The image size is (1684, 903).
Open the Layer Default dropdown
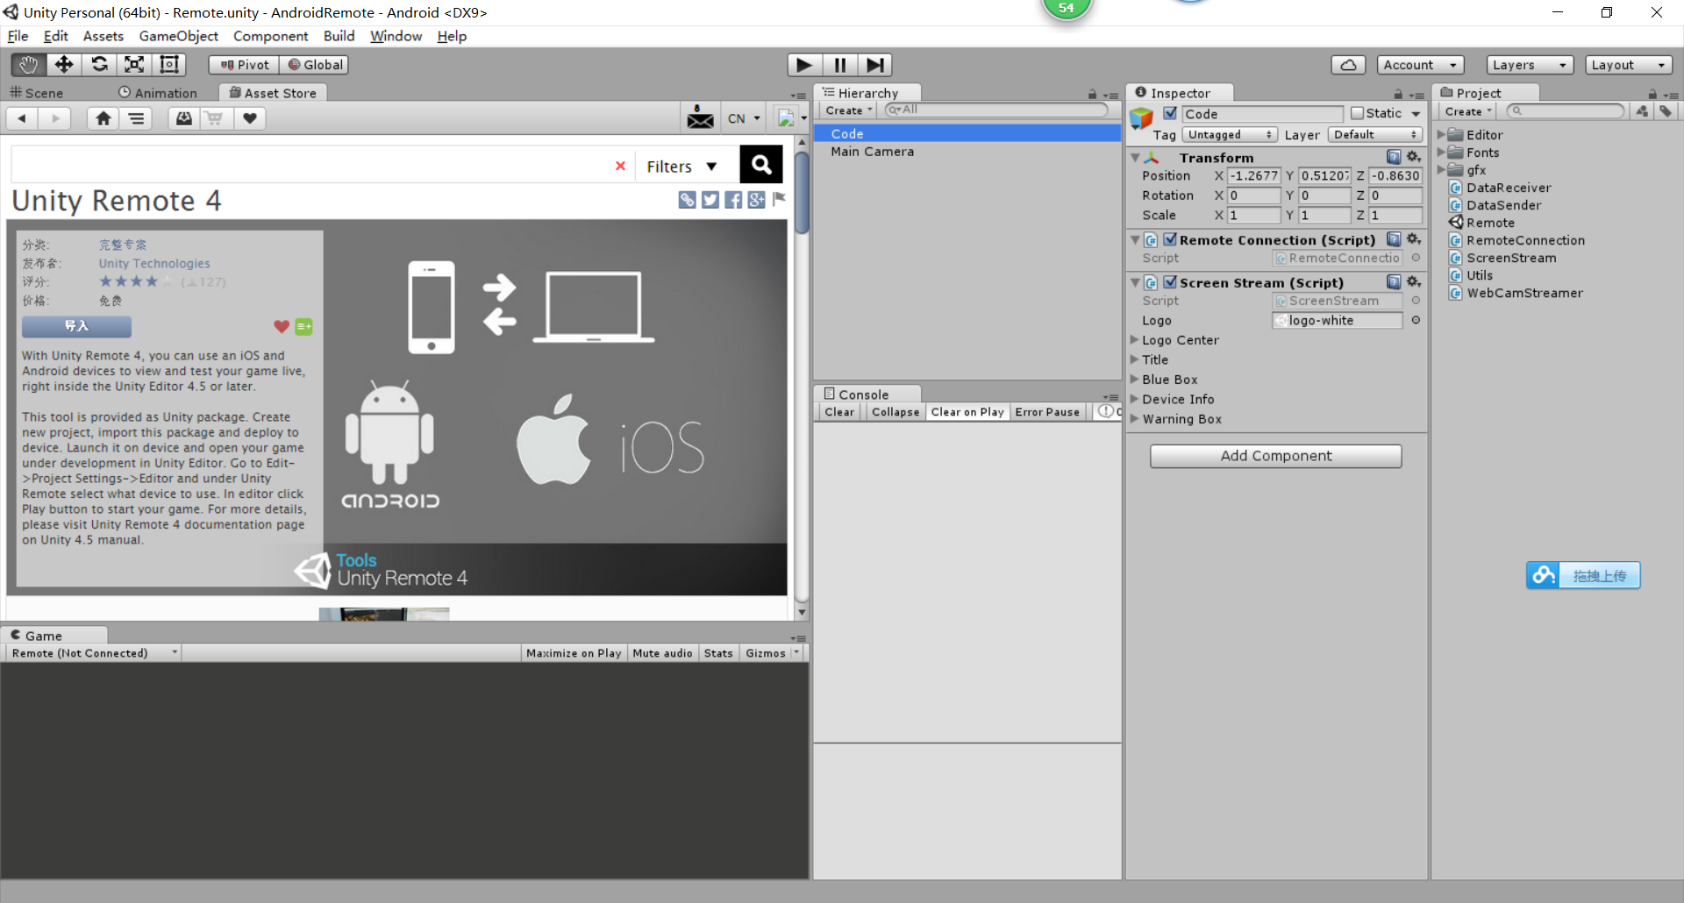pyautogui.click(x=1374, y=135)
